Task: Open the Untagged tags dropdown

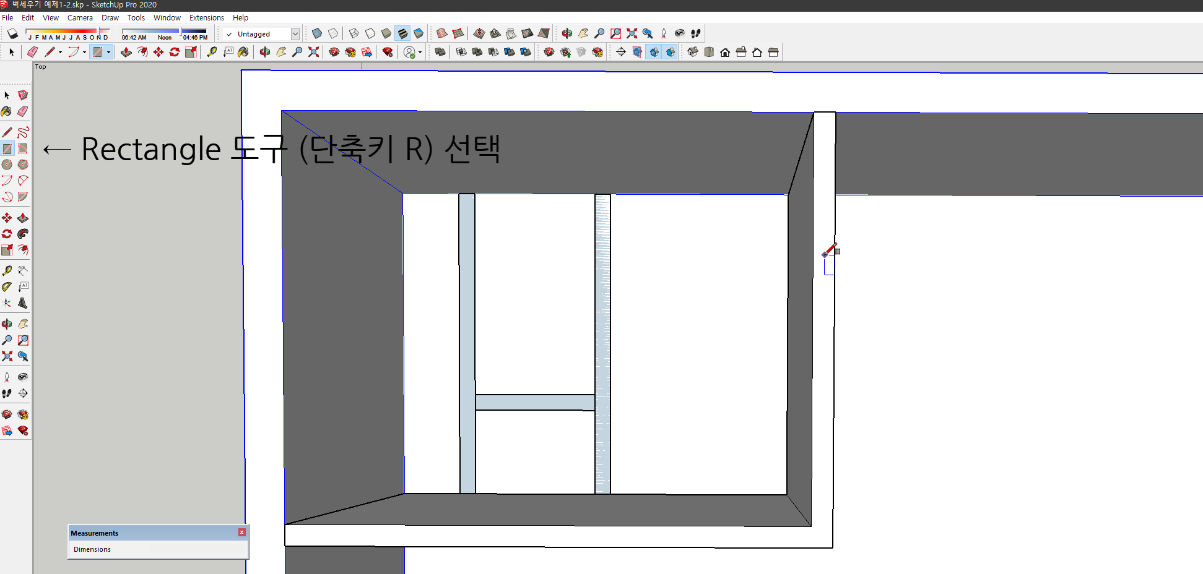Action: 296,34
